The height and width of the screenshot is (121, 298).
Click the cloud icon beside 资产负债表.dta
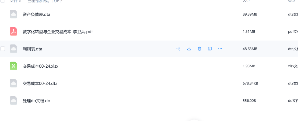(13, 14)
